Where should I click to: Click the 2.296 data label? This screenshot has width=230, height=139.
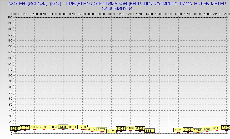[x=197, y=130]
